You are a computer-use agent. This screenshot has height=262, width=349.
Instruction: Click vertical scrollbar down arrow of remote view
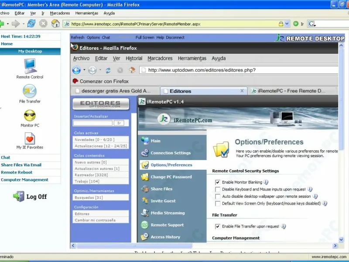point(341,240)
